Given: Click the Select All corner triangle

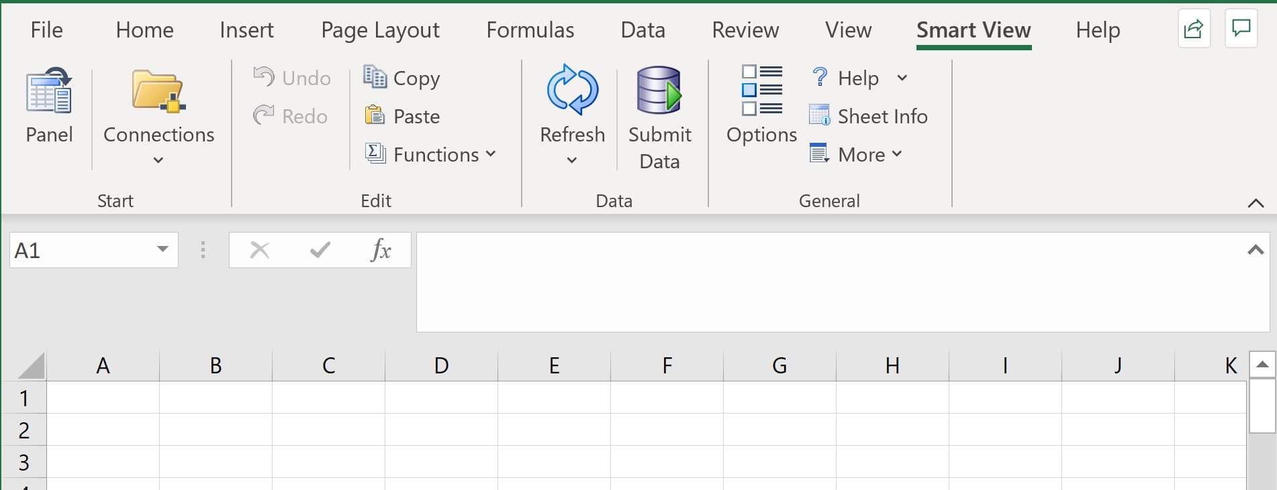Looking at the screenshot, I should pyautogui.click(x=31, y=366).
